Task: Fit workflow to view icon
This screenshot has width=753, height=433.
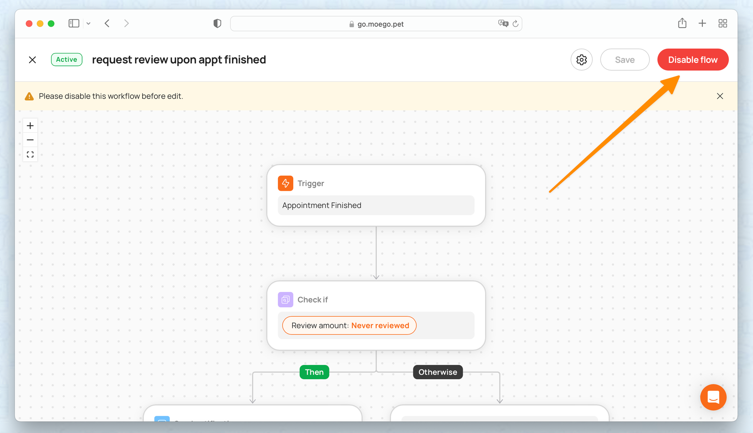Action: 30,155
